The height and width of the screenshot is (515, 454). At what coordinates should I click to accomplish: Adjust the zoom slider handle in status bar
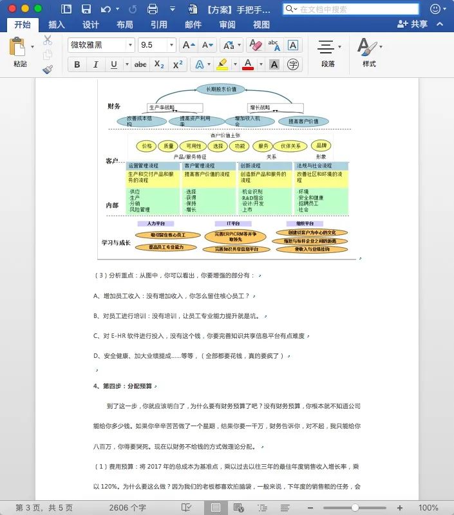355,508
